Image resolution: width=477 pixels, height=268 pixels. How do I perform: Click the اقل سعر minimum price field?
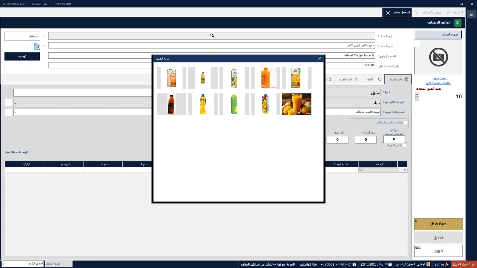337,140
